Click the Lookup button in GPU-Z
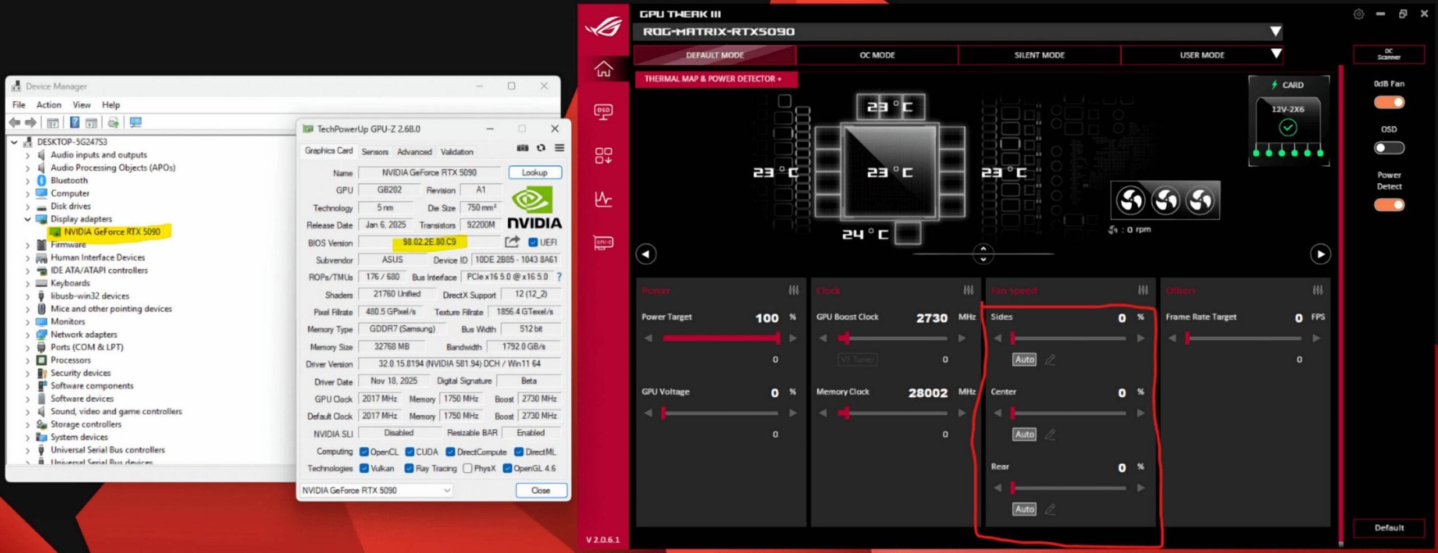This screenshot has width=1438, height=553. (534, 173)
